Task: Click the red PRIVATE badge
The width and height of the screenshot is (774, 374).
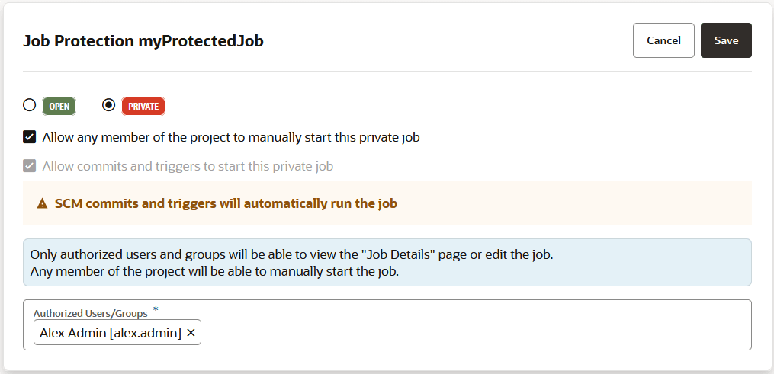Action: point(143,106)
